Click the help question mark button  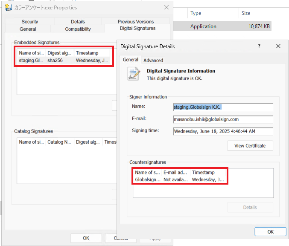(x=259, y=46)
